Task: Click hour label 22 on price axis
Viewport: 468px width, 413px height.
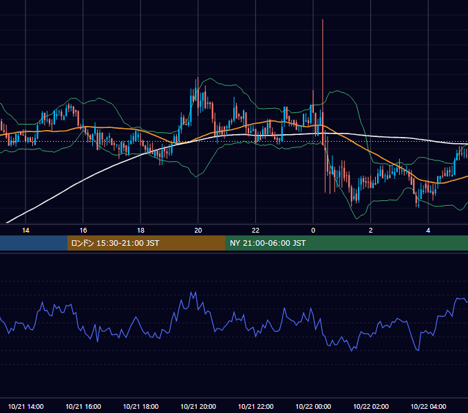Action: (x=255, y=231)
